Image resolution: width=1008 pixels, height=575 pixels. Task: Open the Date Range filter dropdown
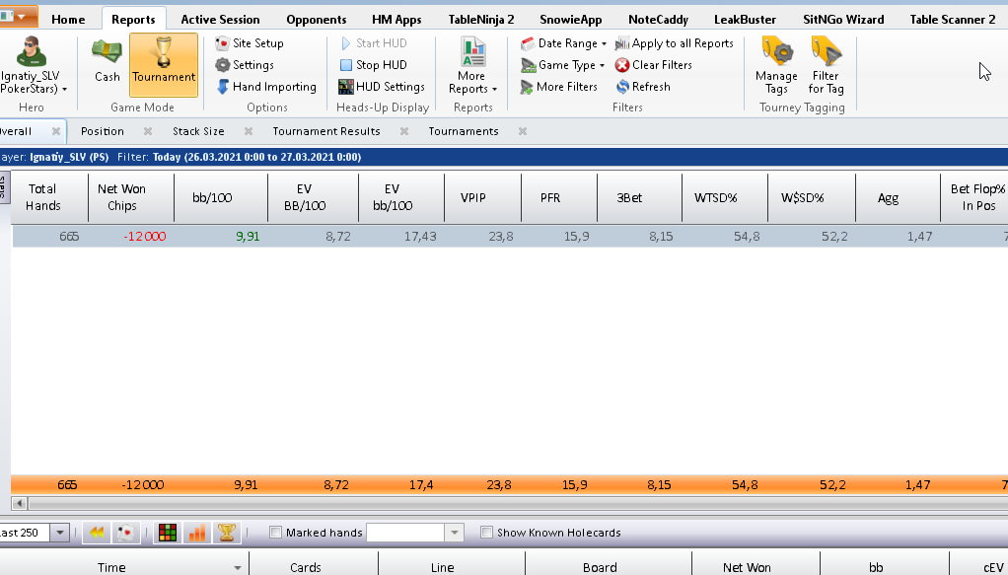(x=564, y=43)
